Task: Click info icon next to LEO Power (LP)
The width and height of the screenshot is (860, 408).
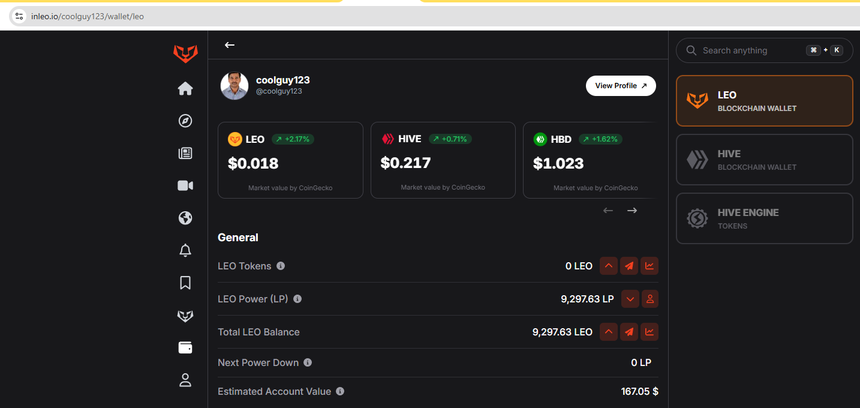Action: pos(297,299)
